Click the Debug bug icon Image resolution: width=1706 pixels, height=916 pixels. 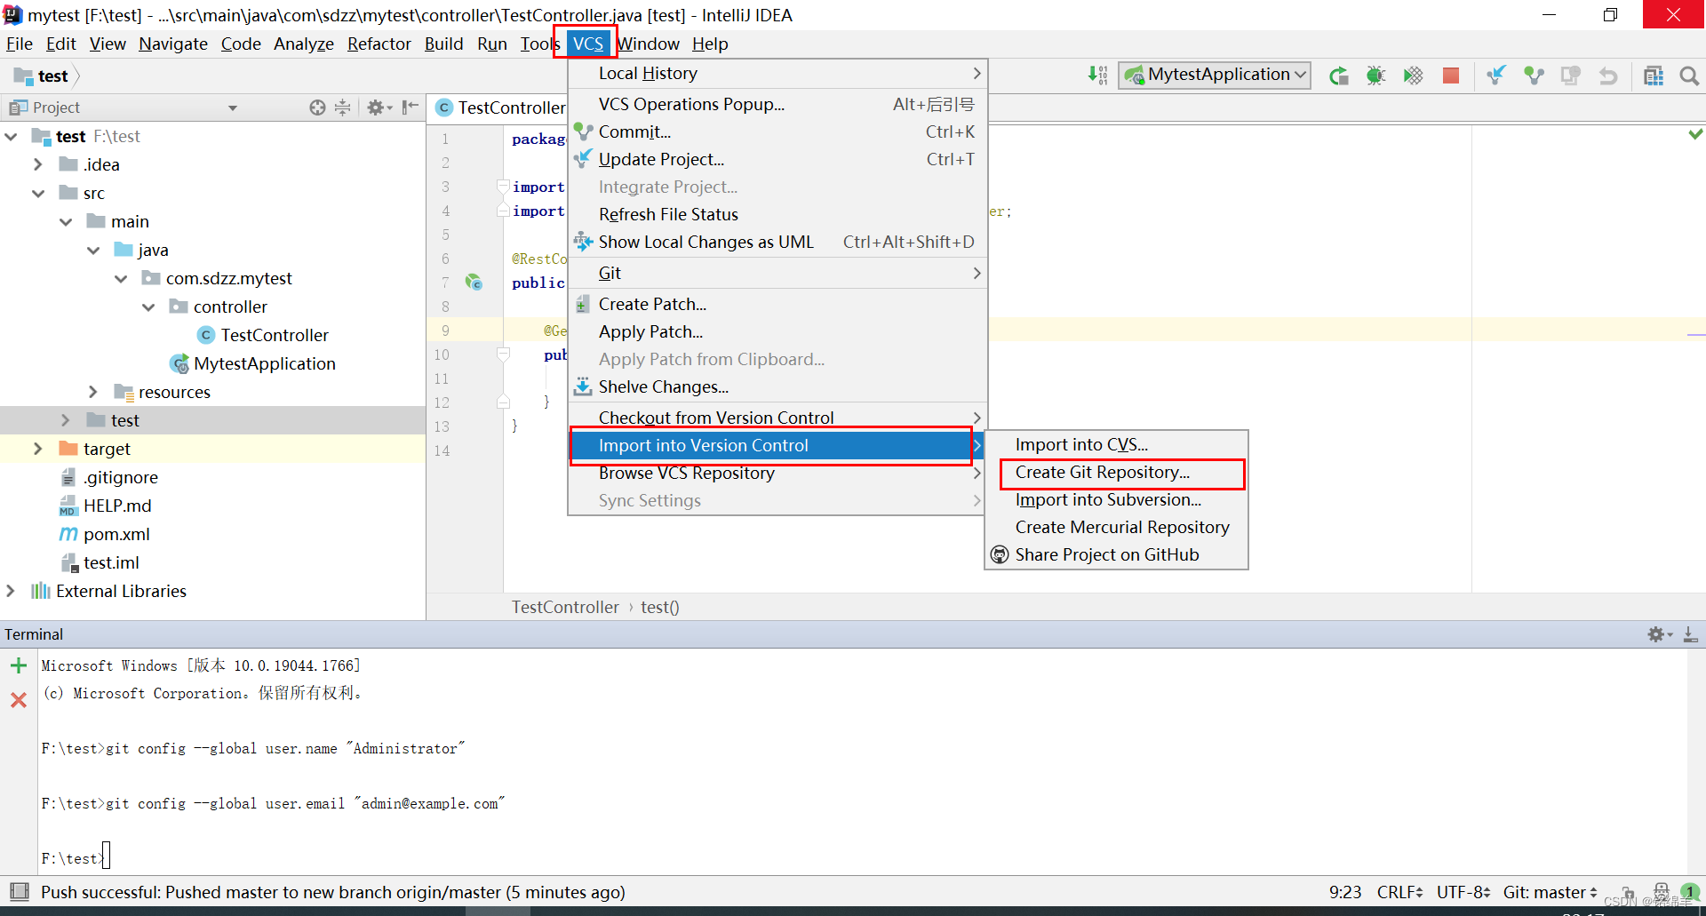(1376, 76)
